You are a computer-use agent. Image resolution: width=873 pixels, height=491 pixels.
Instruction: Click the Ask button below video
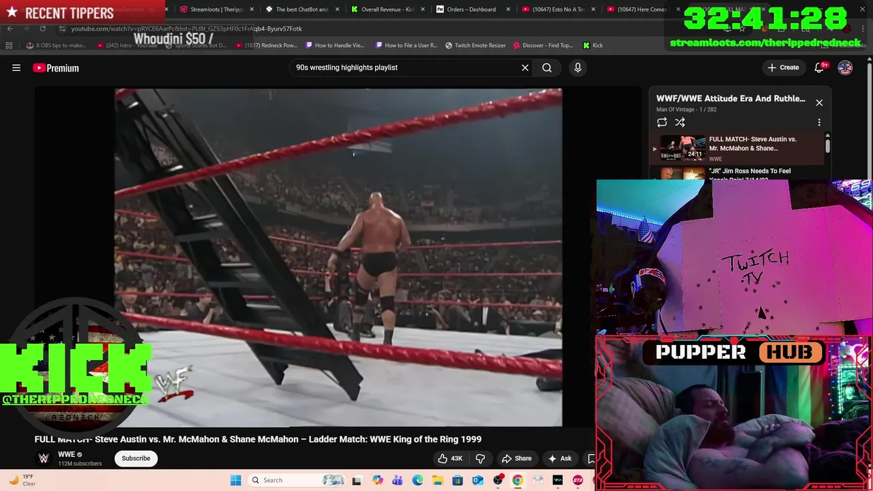point(560,458)
